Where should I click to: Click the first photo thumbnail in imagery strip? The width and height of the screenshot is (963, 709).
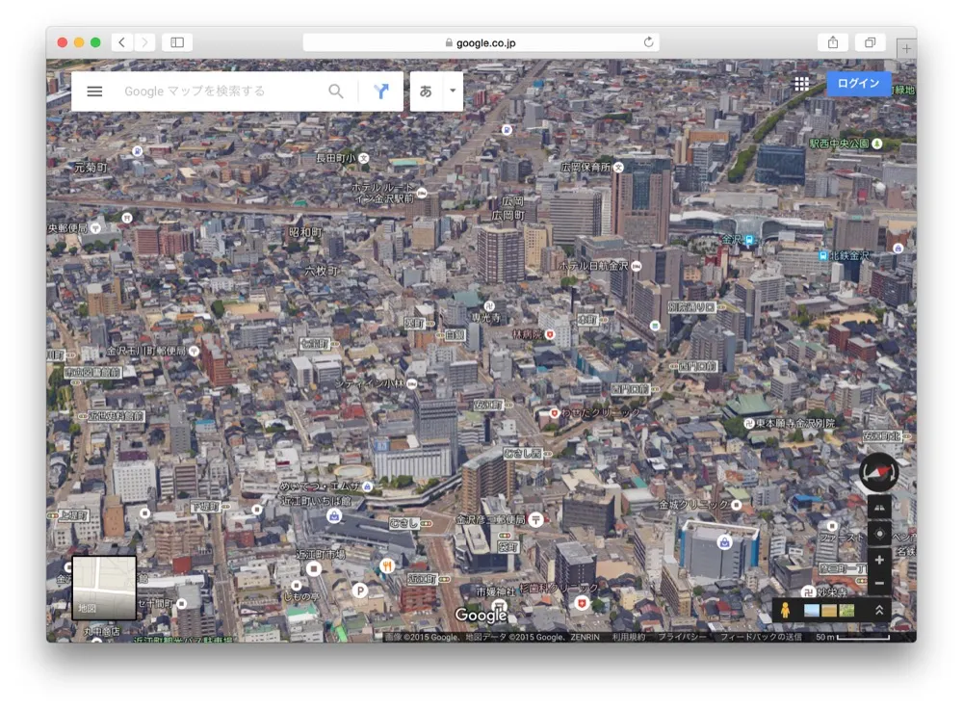[811, 611]
